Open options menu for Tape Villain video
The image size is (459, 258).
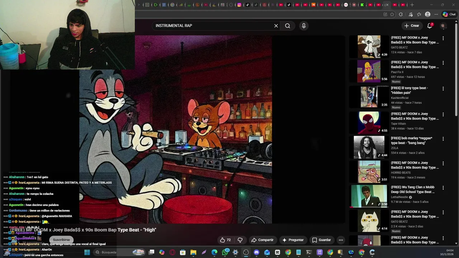[x=443, y=114]
